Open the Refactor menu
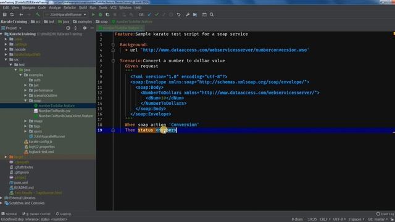395x222 pixels. [x=70, y=7]
